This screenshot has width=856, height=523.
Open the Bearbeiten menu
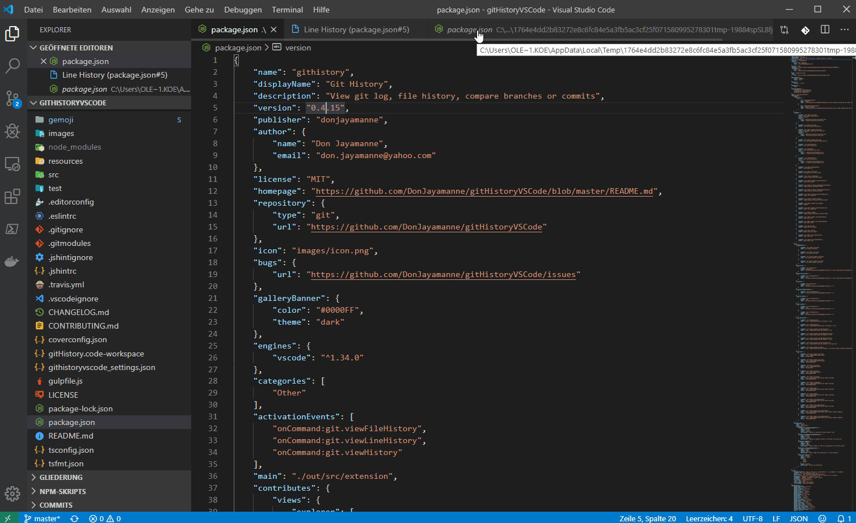point(72,10)
